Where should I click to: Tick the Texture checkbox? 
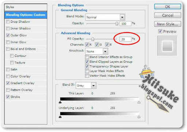point(12,63)
